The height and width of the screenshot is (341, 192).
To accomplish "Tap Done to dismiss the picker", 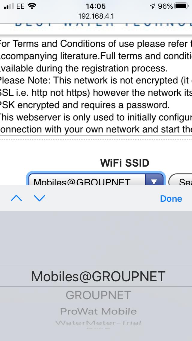I will (x=171, y=198).
